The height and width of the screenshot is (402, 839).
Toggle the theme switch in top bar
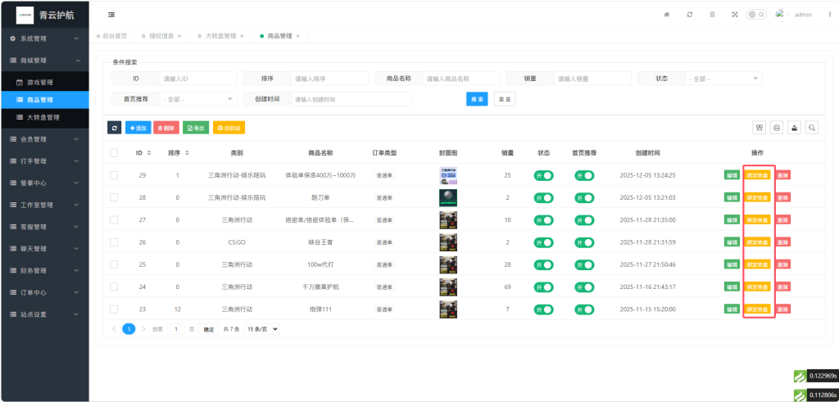click(x=756, y=15)
